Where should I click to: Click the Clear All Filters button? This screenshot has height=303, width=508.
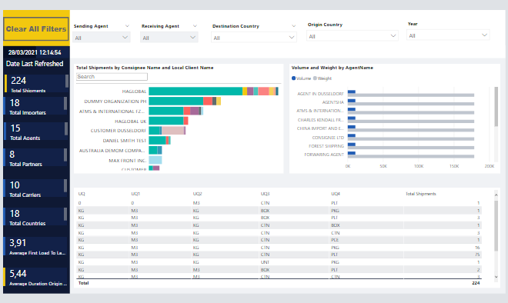pos(36,28)
